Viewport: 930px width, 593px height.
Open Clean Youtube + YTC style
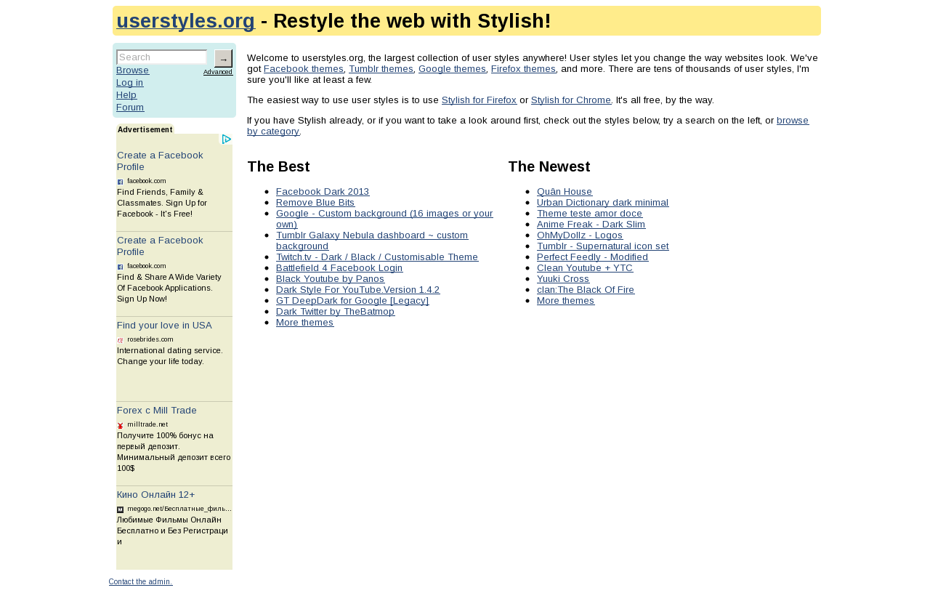point(585,268)
